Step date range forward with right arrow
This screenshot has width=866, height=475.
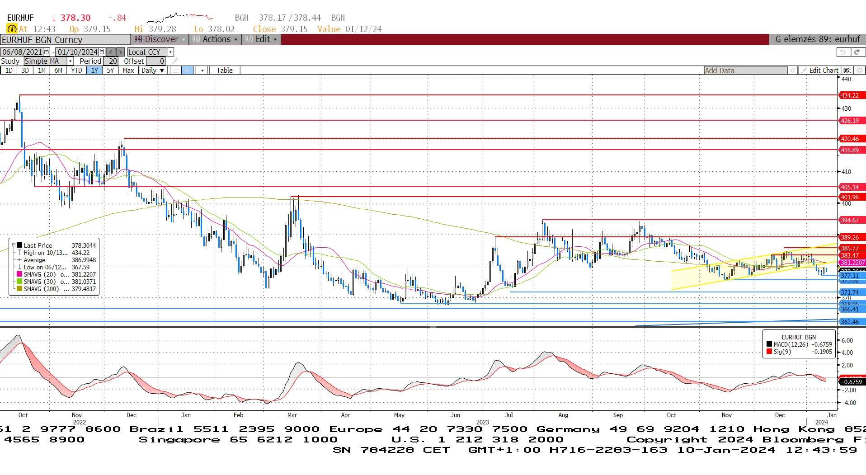tap(120, 52)
